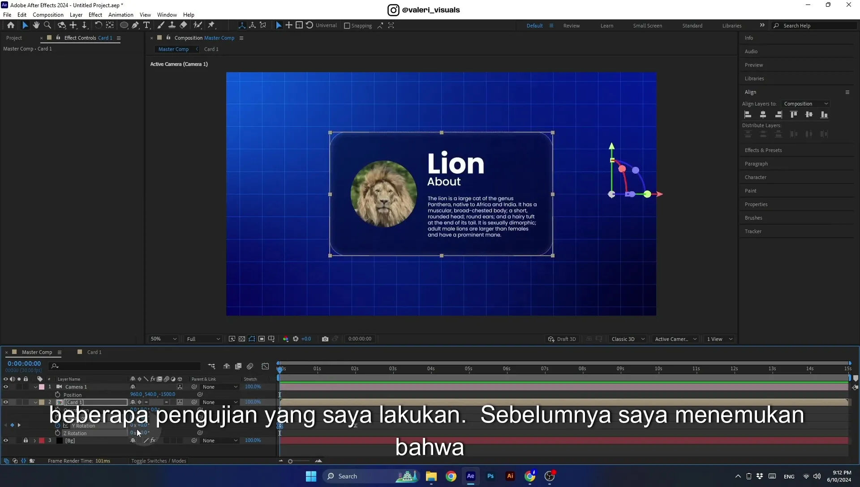Open the 50% magnification dropdown
The width and height of the screenshot is (860, 487).
tap(163, 339)
